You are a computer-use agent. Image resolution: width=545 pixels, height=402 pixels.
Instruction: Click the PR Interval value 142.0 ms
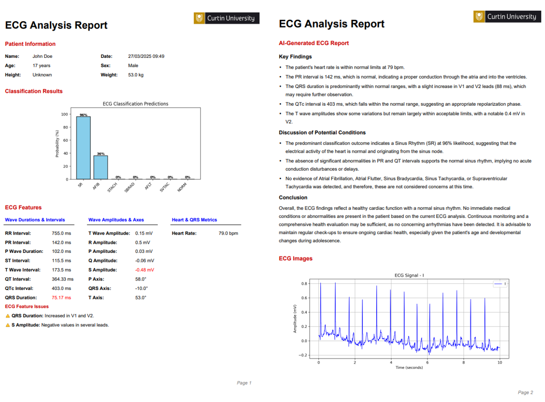pyautogui.click(x=61, y=242)
